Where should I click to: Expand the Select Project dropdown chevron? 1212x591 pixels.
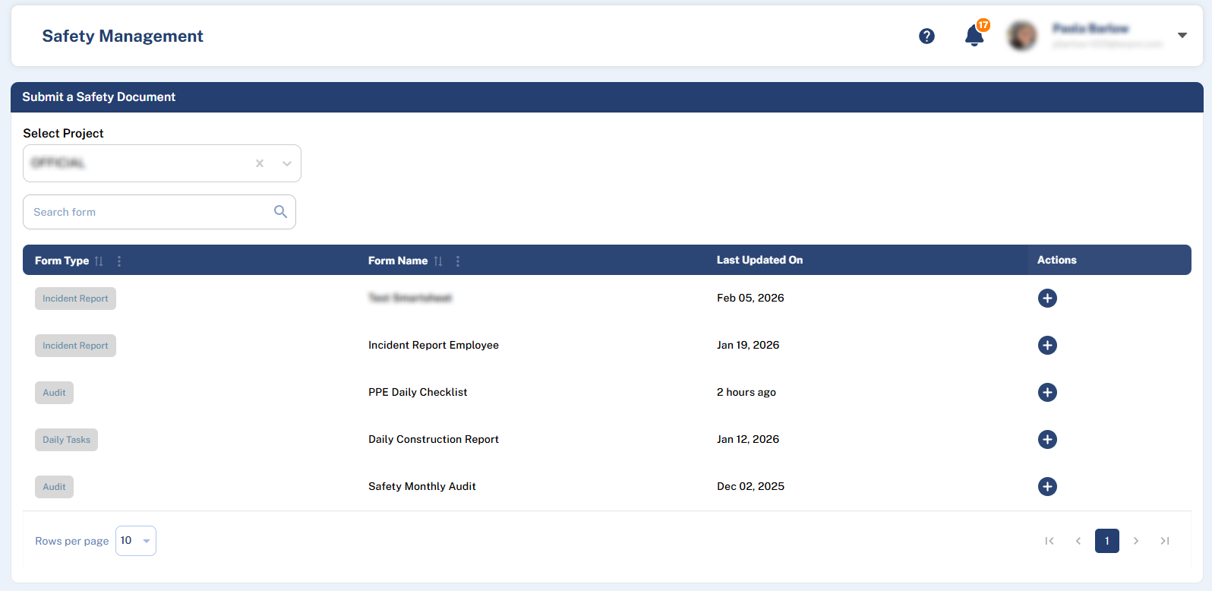[287, 163]
